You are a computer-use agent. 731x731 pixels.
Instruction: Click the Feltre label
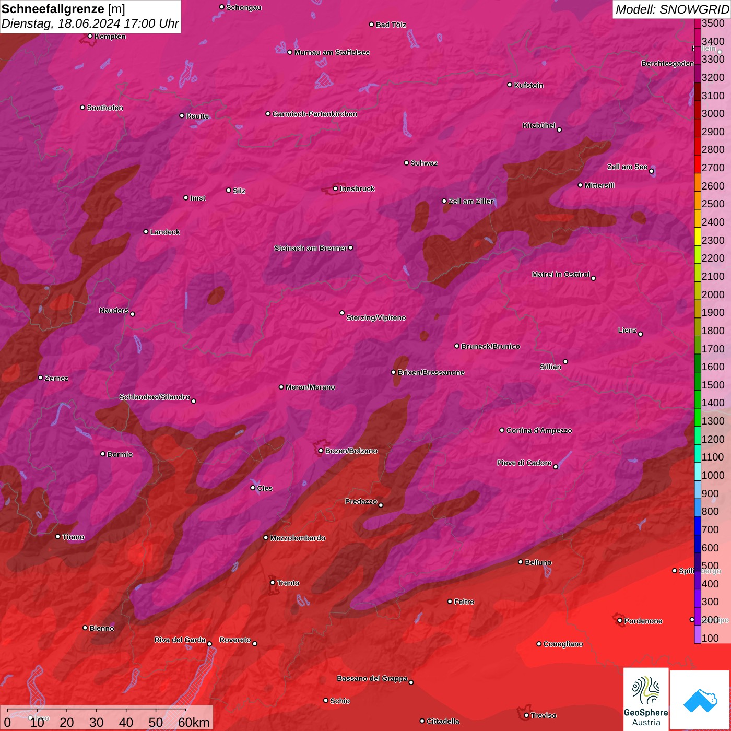coord(464,602)
